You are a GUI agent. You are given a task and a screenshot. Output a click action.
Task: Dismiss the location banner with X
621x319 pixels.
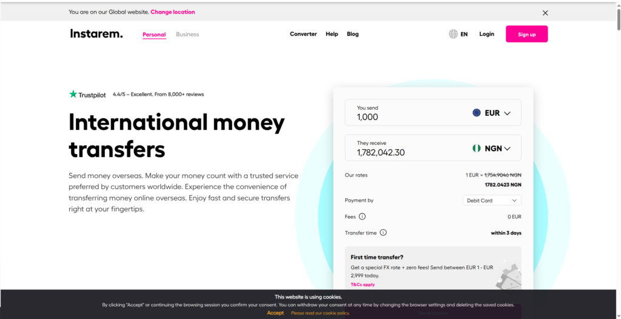(545, 13)
